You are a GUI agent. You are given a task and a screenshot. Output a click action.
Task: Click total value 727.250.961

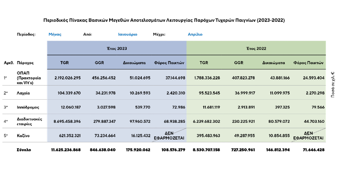pos(242,150)
